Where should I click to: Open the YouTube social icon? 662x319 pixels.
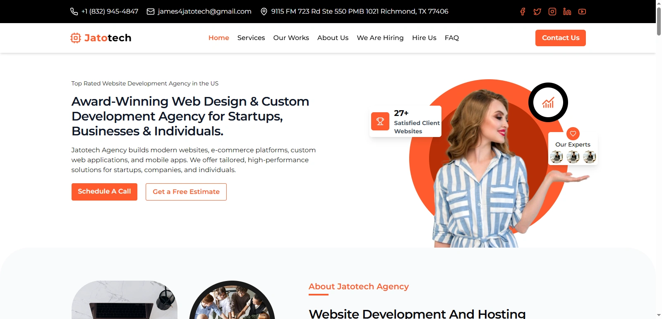click(582, 12)
